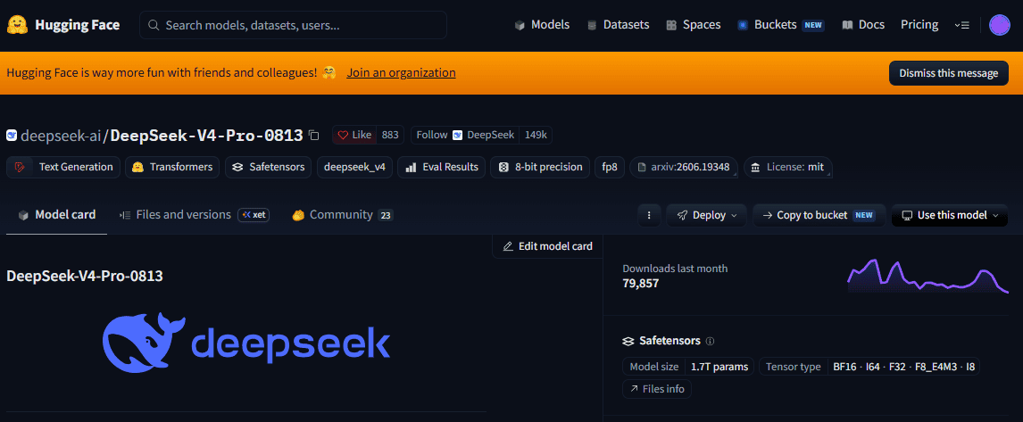Screen dimensions: 1023x422
Task: Switch to Files and versions tab
Action: 195,215
